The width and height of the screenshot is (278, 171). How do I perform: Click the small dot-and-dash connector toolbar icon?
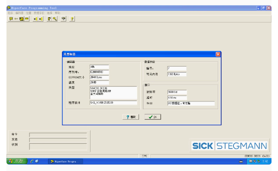[16, 19]
